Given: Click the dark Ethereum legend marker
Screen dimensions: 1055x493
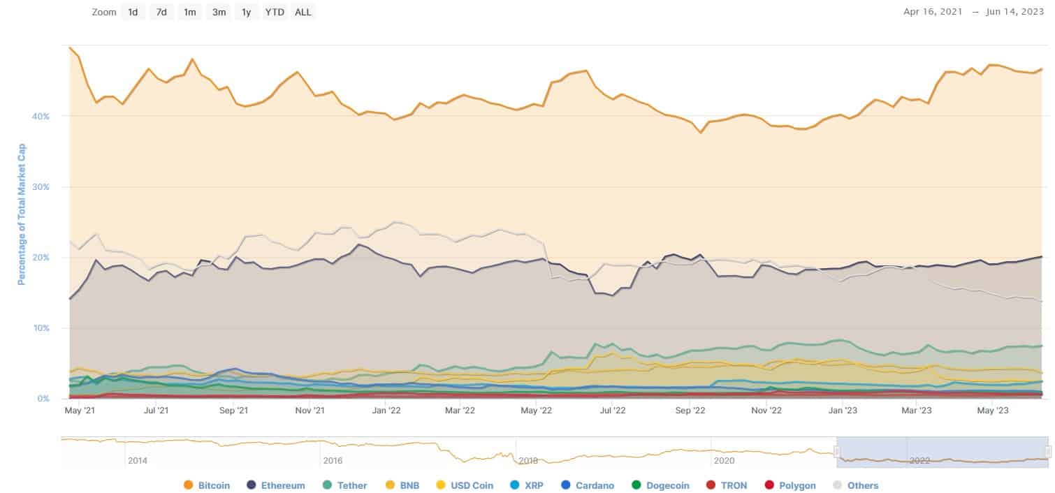Looking at the screenshot, I should (x=251, y=485).
